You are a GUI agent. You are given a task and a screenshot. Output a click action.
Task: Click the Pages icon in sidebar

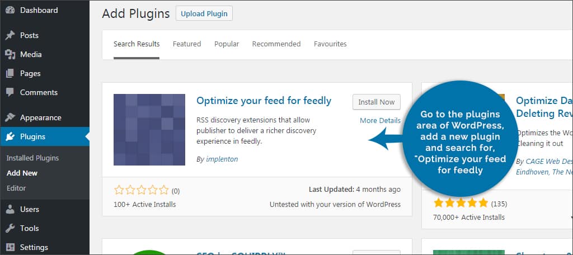pyautogui.click(x=10, y=73)
